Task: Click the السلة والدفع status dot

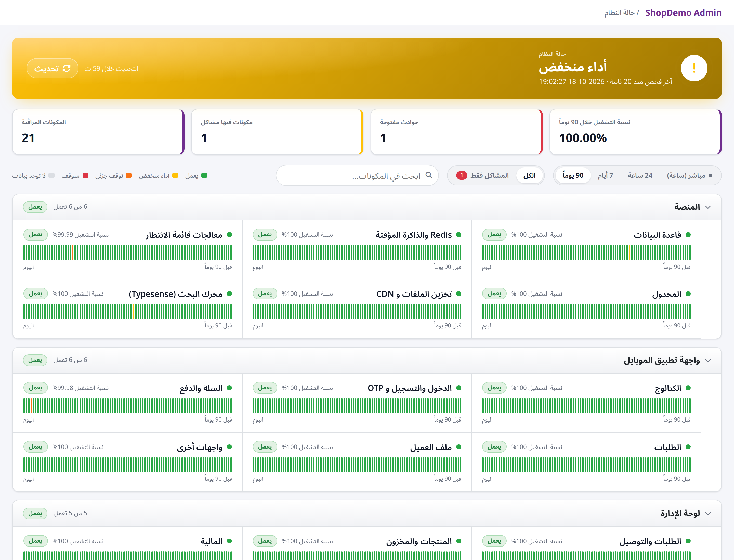Action: point(229,388)
